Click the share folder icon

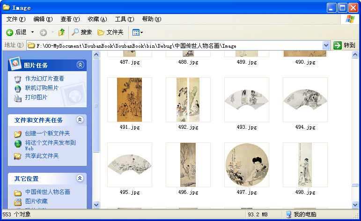click(18, 156)
